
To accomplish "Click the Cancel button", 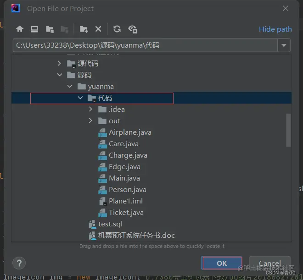I will [270, 263].
